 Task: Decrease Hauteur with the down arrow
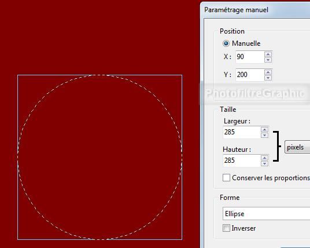tap(264, 163)
